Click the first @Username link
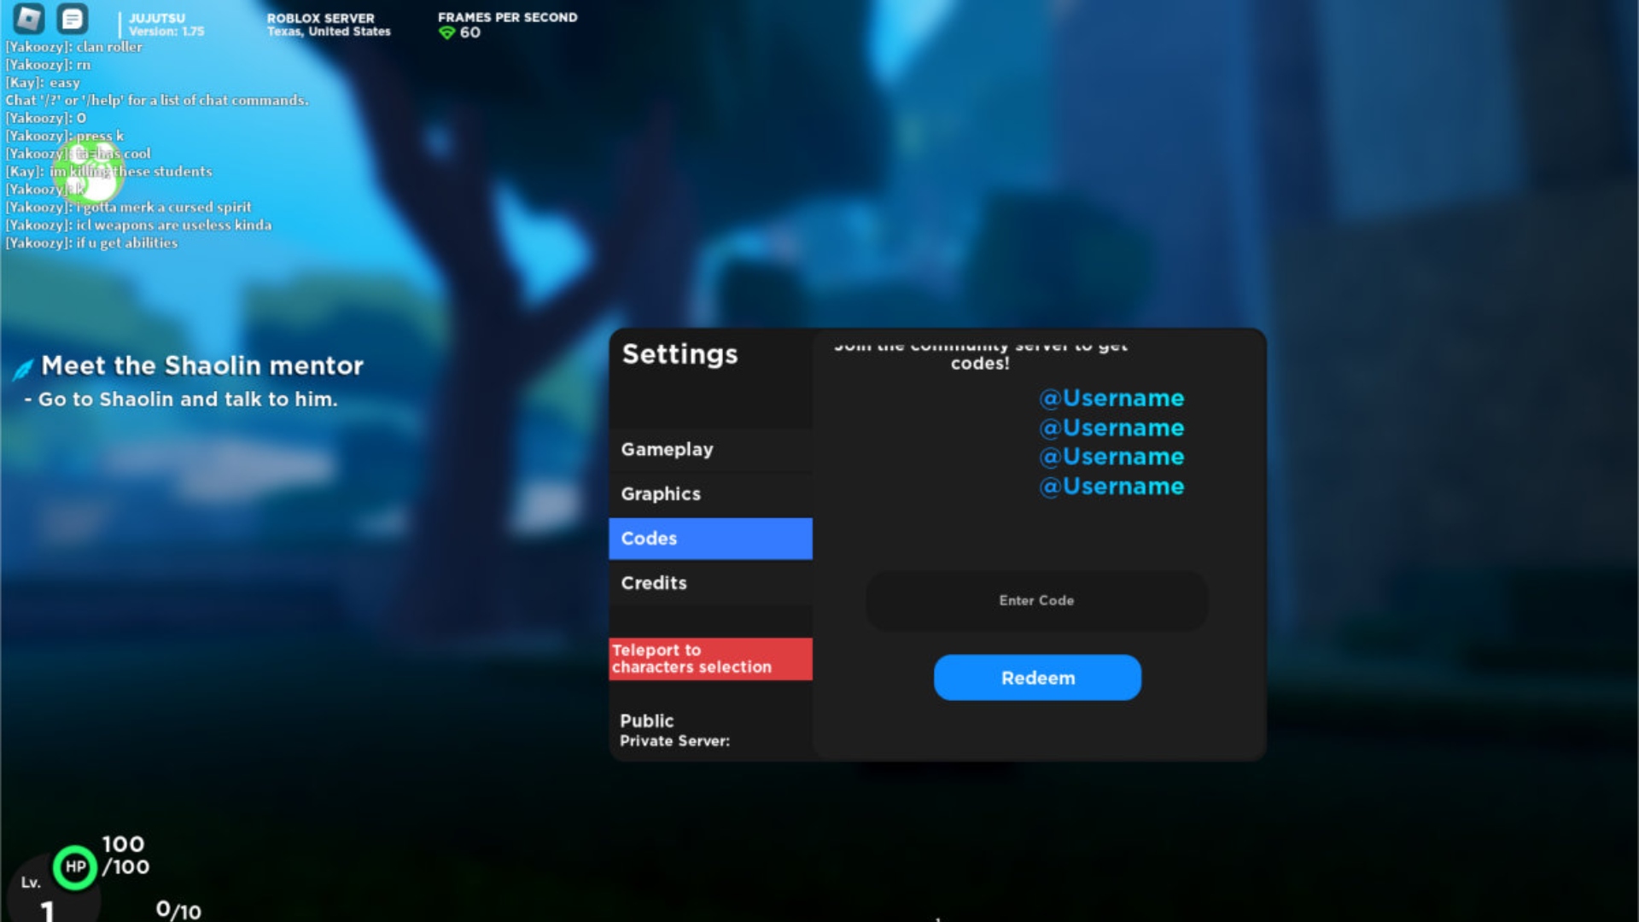Viewport: 1639px width, 922px height. point(1111,399)
